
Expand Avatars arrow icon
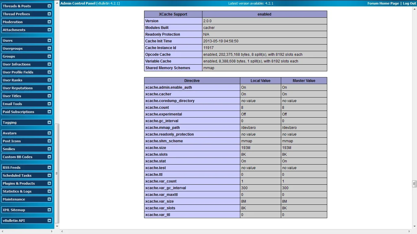(x=49, y=133)
